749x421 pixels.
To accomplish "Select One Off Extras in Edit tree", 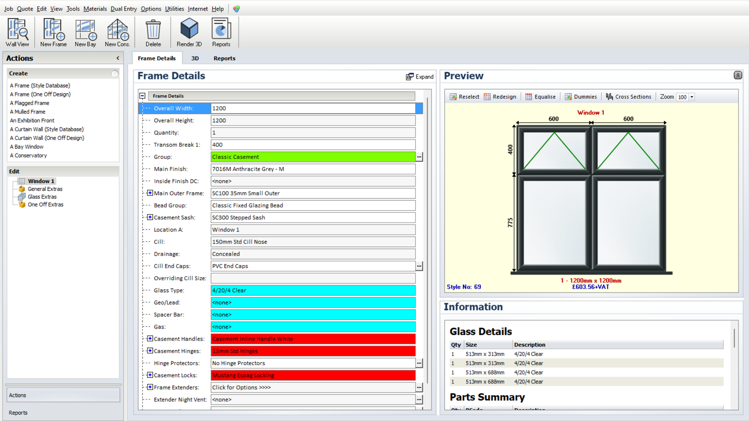I will (45, 205).
